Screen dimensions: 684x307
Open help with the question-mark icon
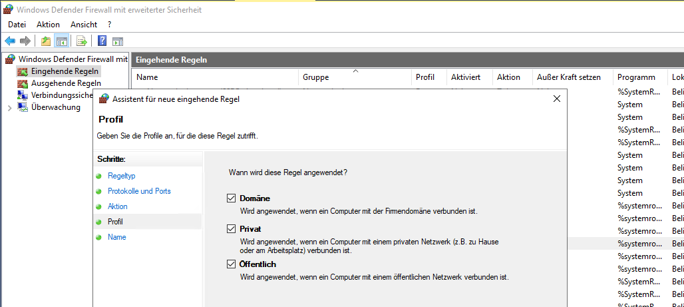(102, 41)
